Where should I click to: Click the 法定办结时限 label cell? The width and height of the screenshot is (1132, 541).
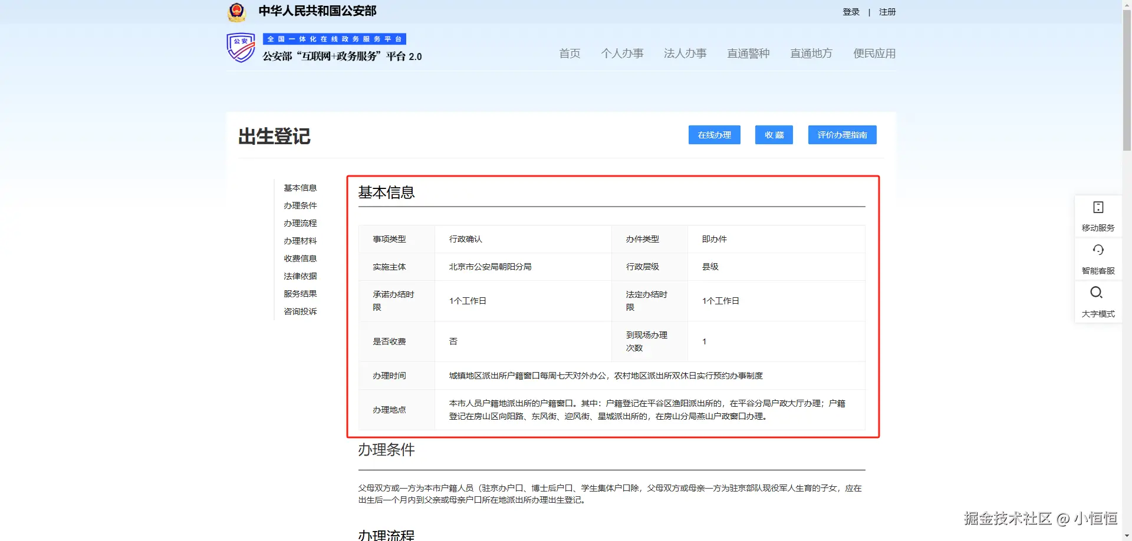point(650,301)
